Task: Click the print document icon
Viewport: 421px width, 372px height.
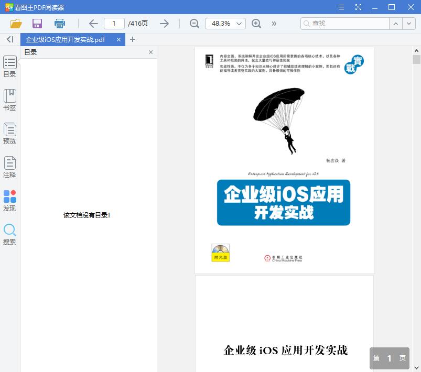Action: pos(59,24)
